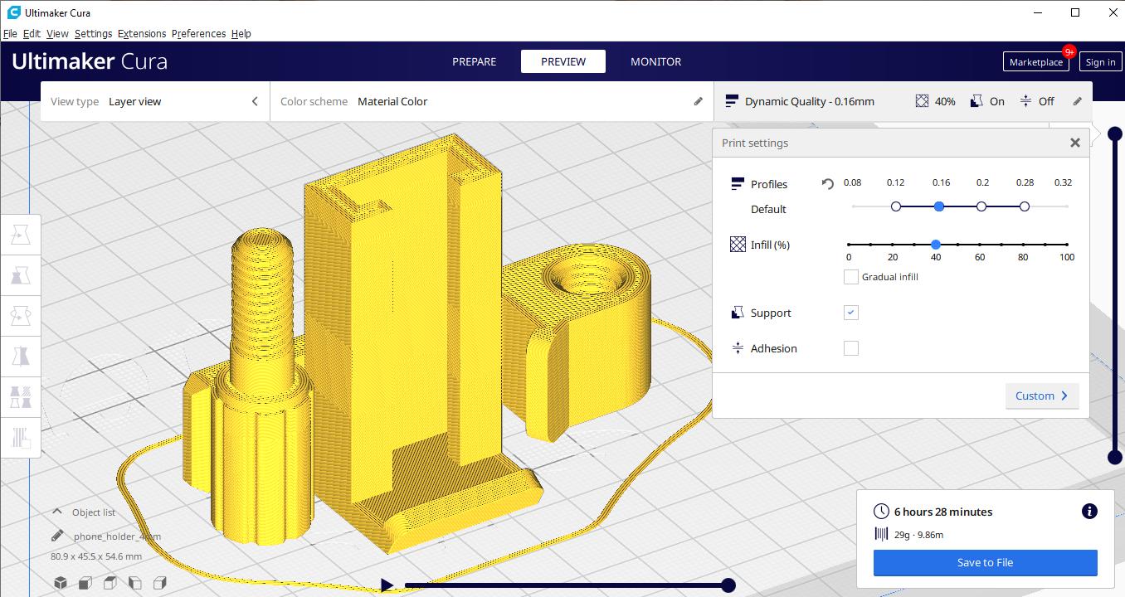Collapse the View type panel with chevron

point(255,101)
